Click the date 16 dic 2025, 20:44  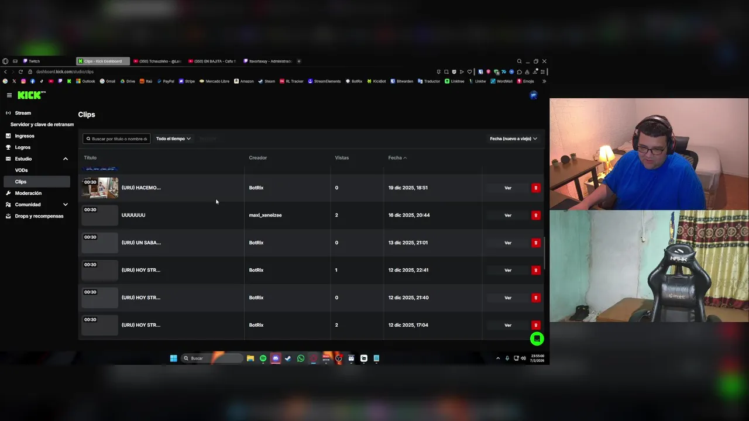coord(409,215)
